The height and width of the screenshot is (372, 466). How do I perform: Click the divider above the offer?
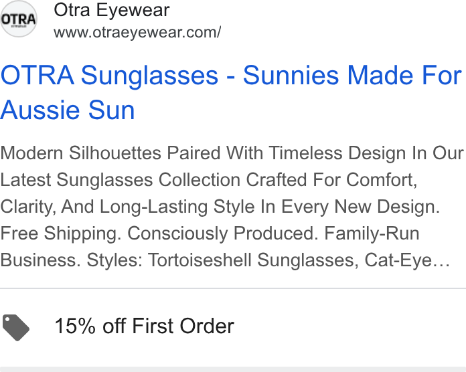coord(233,288)
